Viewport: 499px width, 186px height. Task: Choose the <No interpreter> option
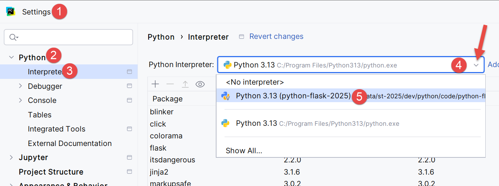pyautogui.click(x=255, y=82)
